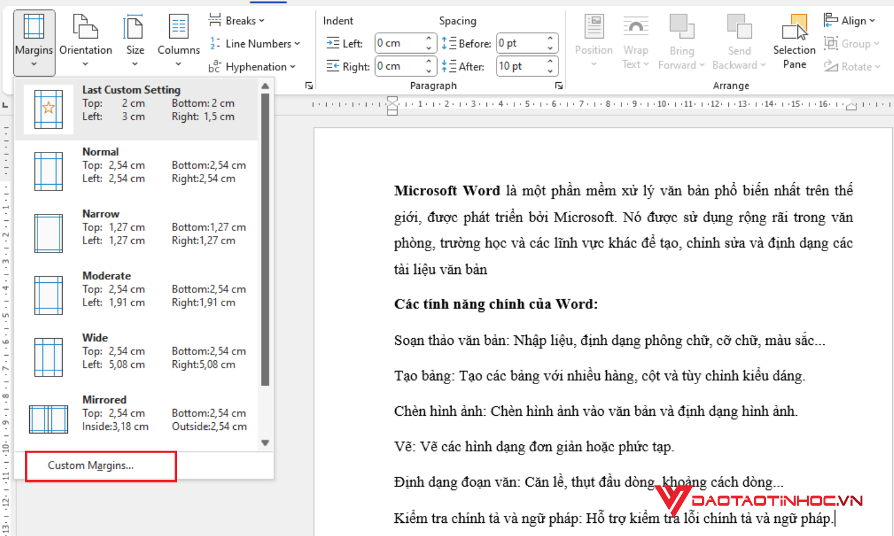
Task: Select the Narrow margins preset
Action: pos(136,233)
